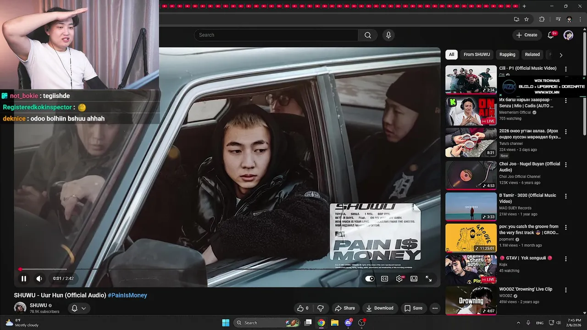Viewport: 587px width, 330px height.
Task: Open taskbar clock showing 7:45 PM
Action: pyautogui.click(x=574, y=323)
